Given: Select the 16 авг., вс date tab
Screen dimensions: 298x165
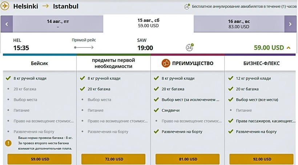Looking at the screenshot, I should tap(239, 24).
